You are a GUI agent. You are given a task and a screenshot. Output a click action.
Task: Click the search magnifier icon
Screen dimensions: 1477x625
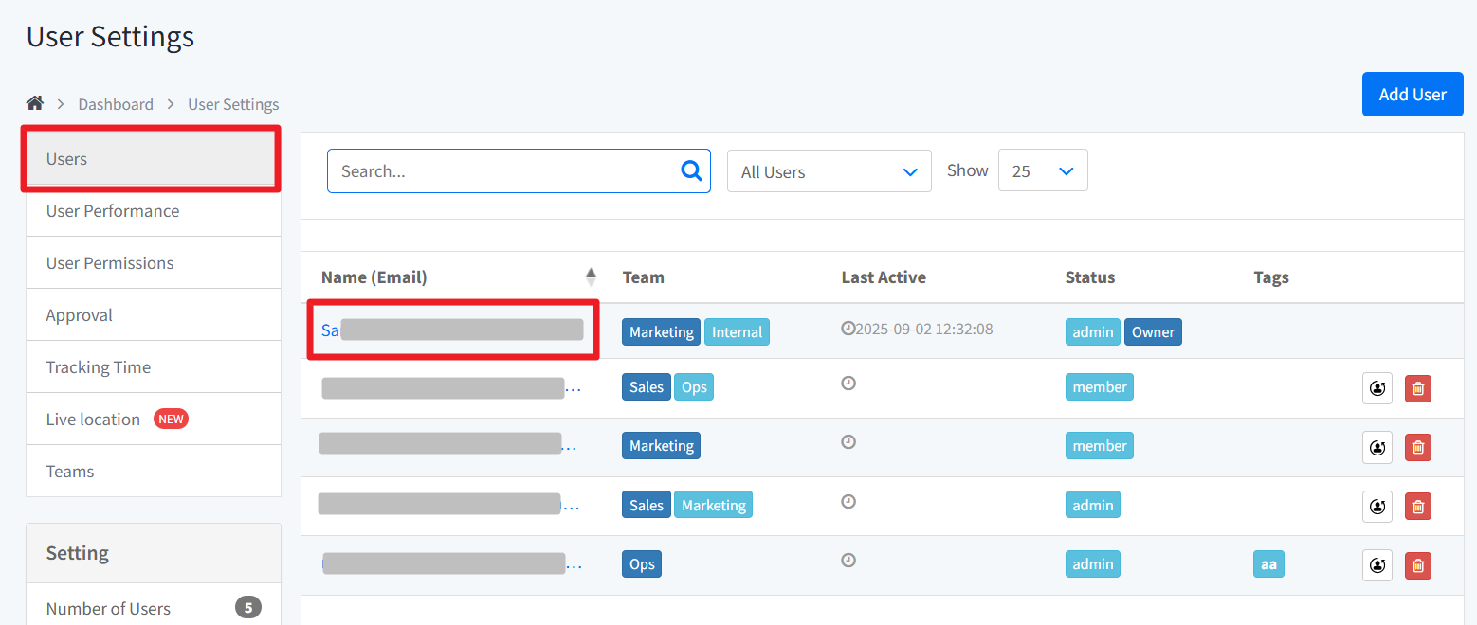coord(691,171)
